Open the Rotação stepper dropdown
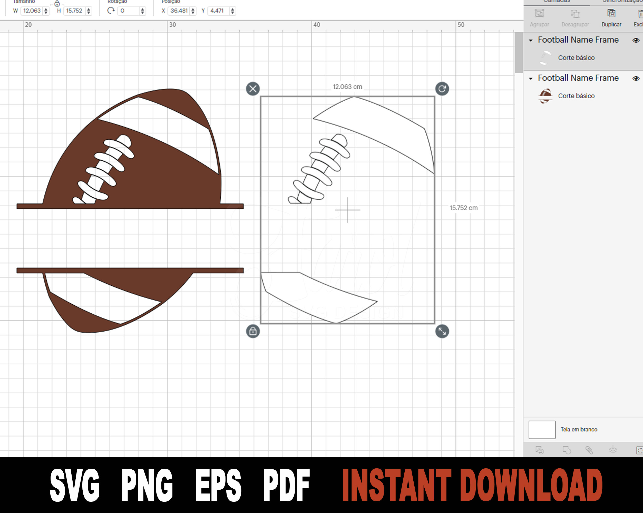The height and width of the screenshot is (513, 643). click(x=142, y=11)
